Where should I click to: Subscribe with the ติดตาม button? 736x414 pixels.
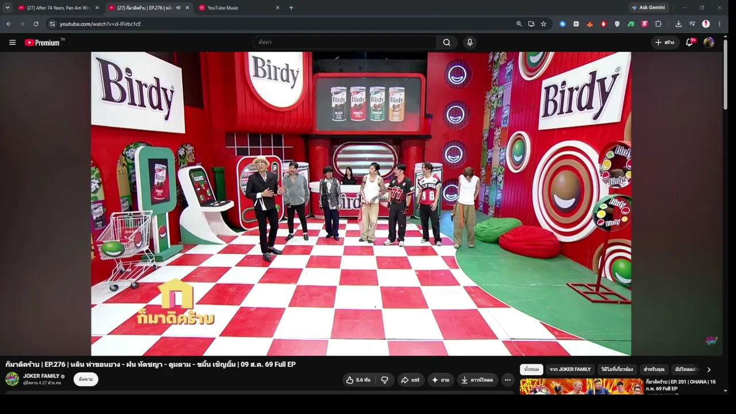click(x=86, y=379)
